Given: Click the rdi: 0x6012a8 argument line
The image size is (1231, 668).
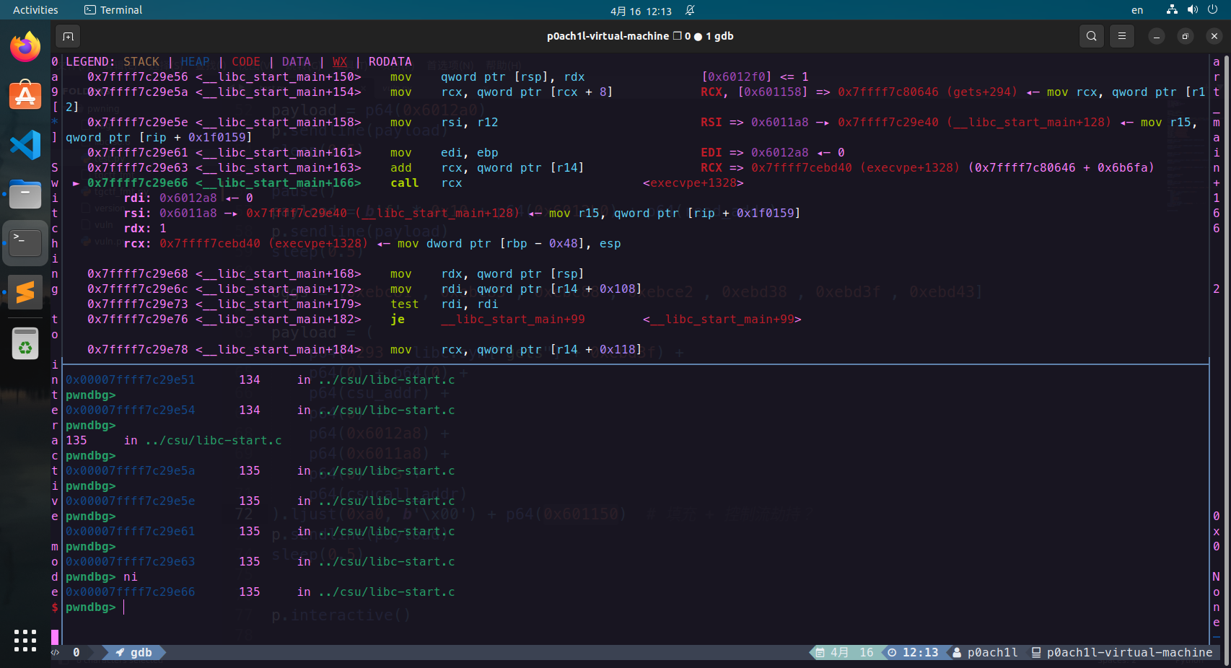Looking at the screenshot, I should 188,198.
